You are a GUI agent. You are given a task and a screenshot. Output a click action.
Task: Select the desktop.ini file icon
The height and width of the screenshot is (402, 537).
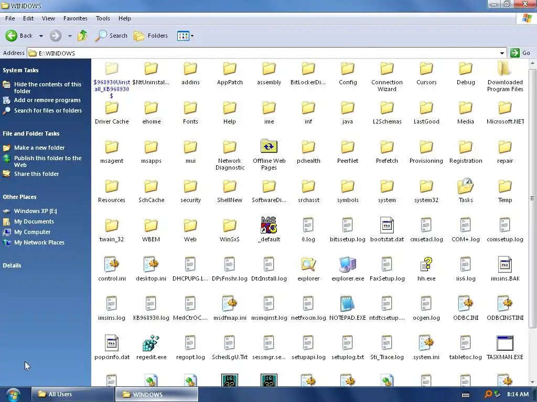click(x=151, y=264)
